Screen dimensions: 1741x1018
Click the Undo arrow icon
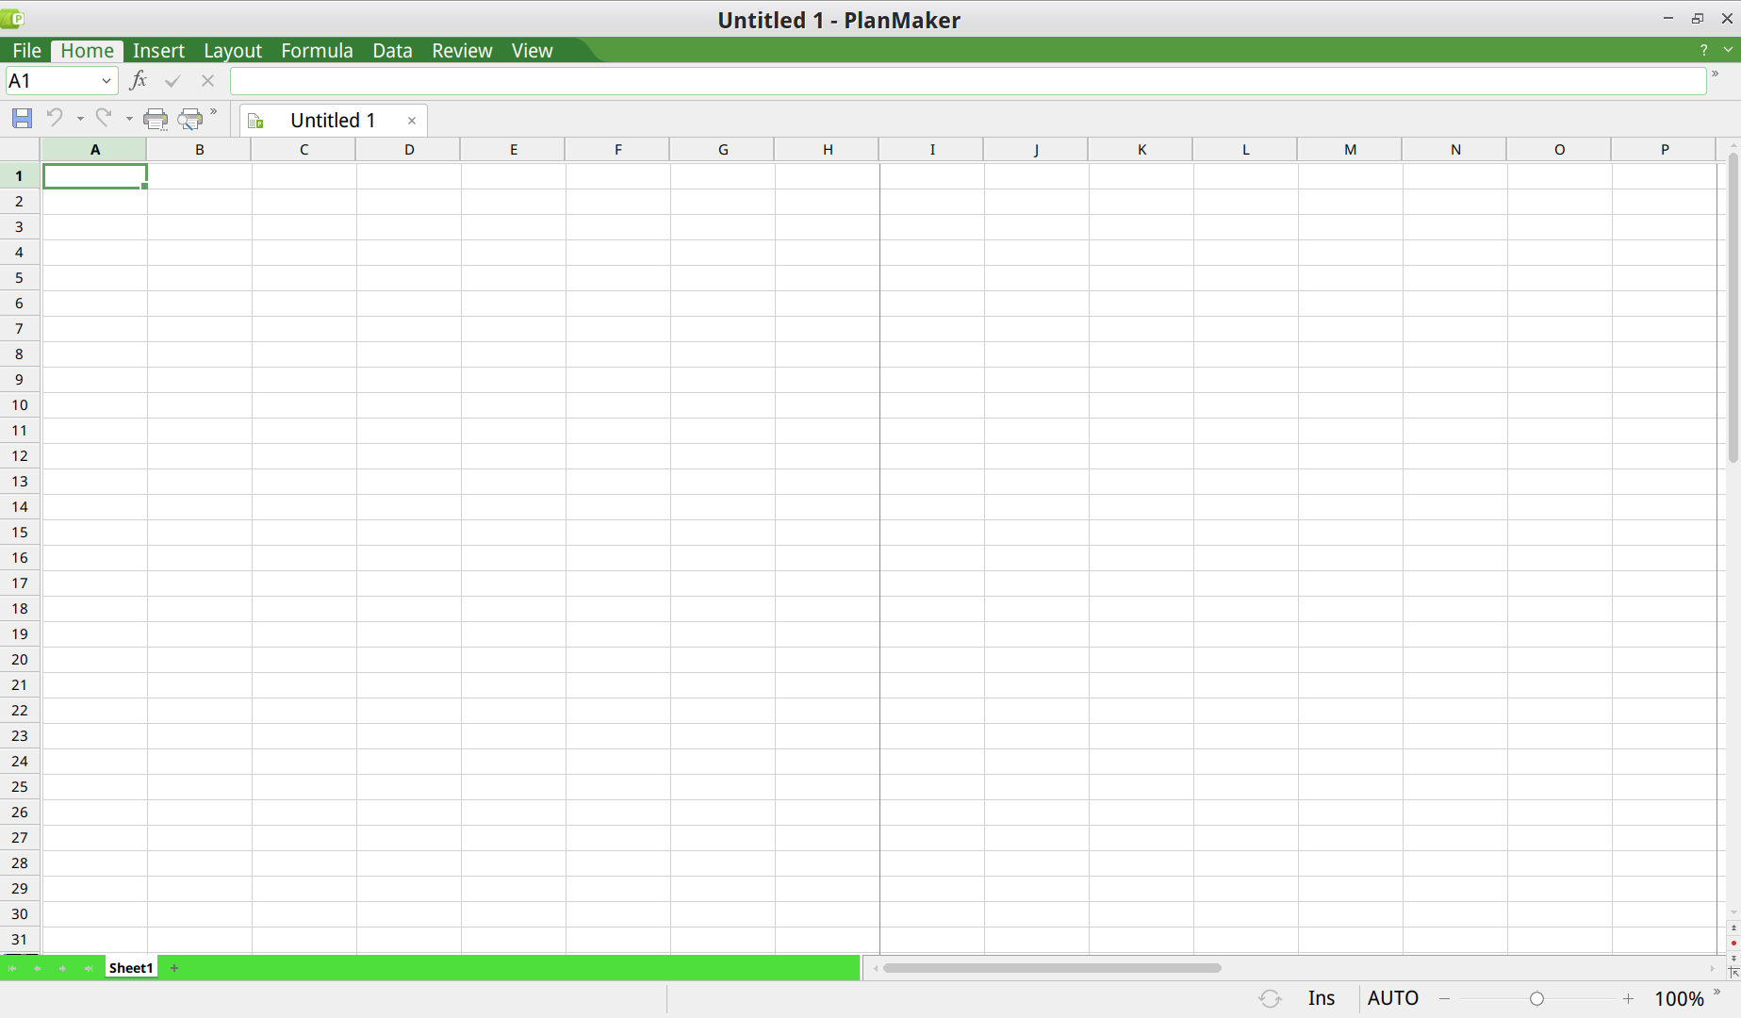tap(55, 118)
